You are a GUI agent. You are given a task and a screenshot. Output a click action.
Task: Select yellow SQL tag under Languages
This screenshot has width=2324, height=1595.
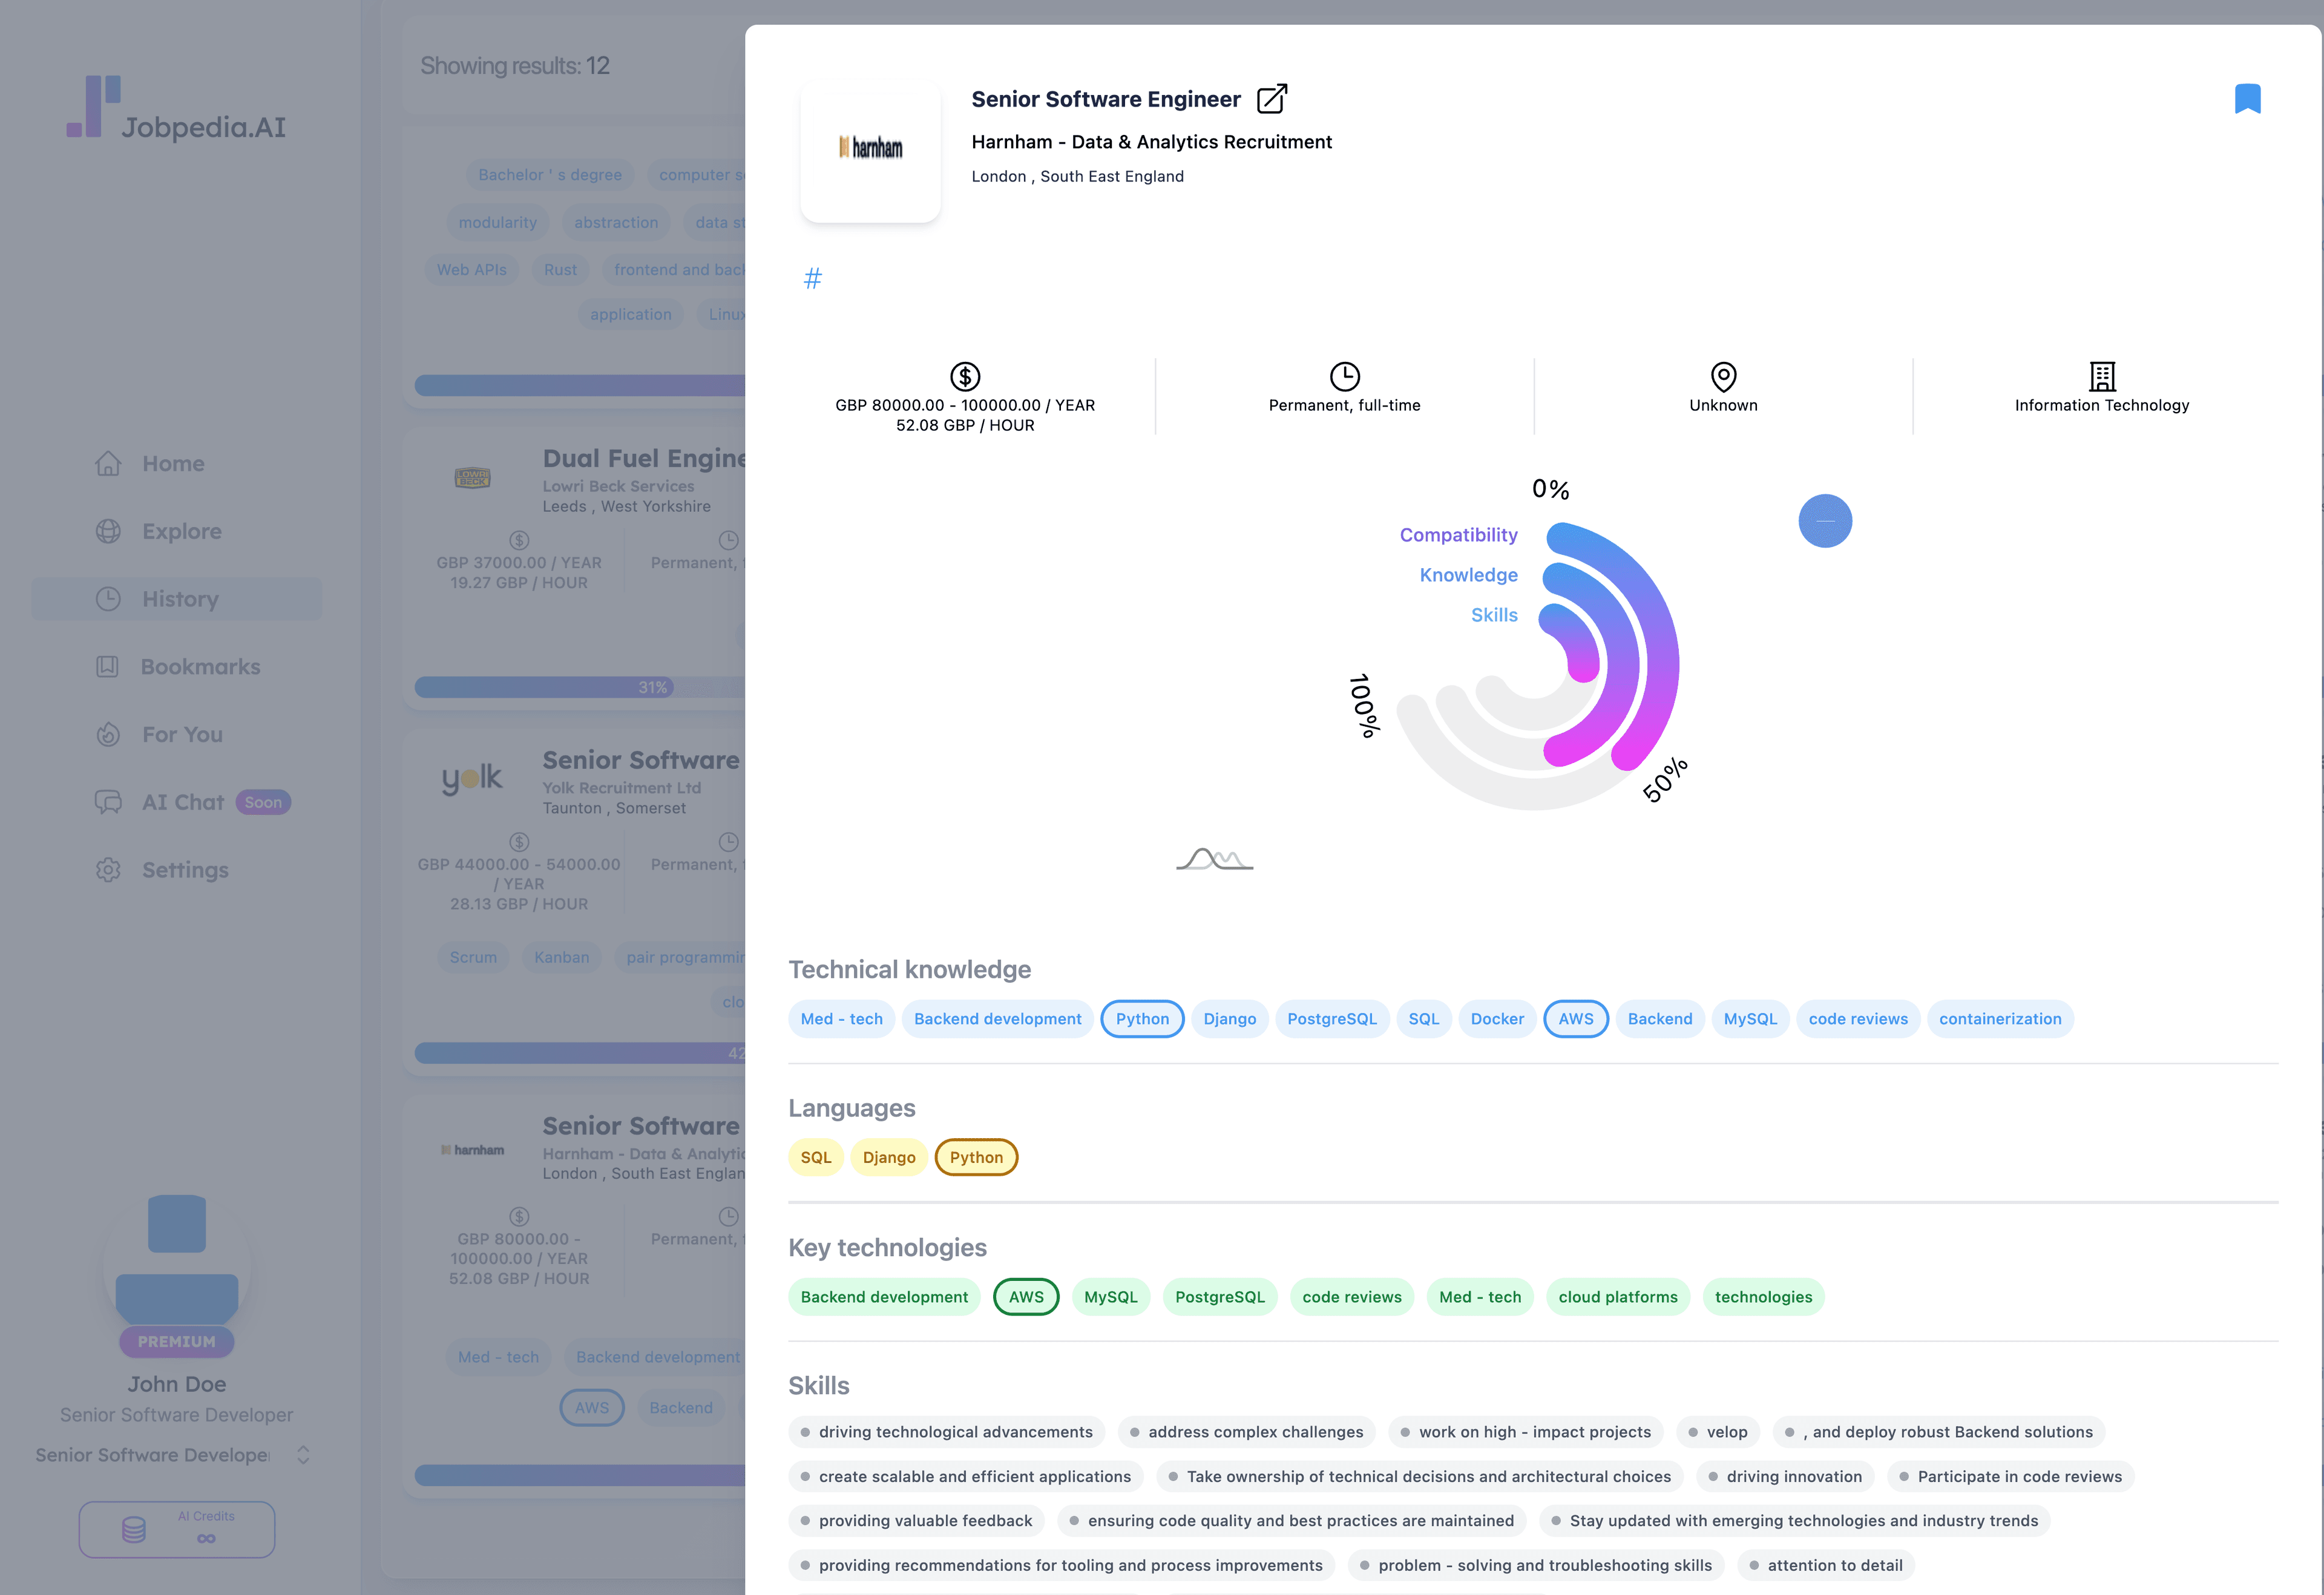816,1158
